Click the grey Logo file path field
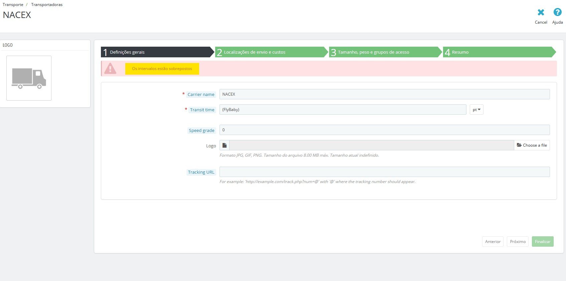 (x=372, y=145)
